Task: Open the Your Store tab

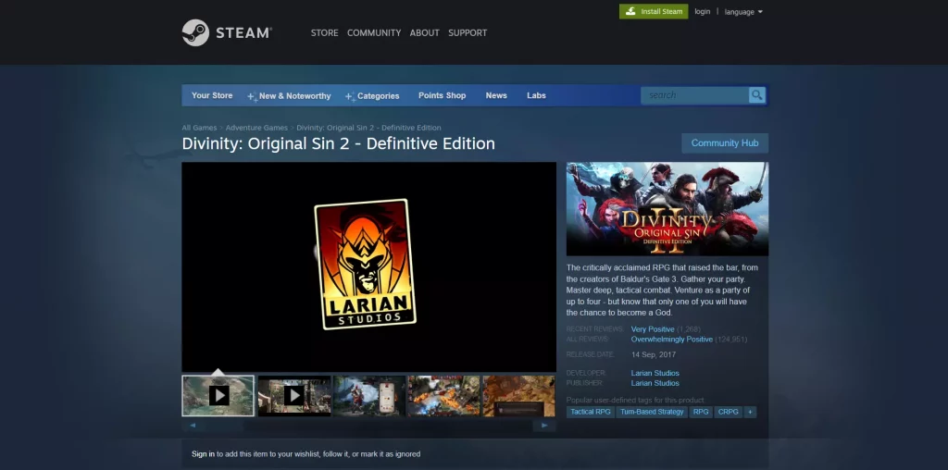Action: click(x=212, y=95)
